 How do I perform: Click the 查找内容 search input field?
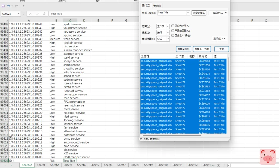(x=172, y=13)
